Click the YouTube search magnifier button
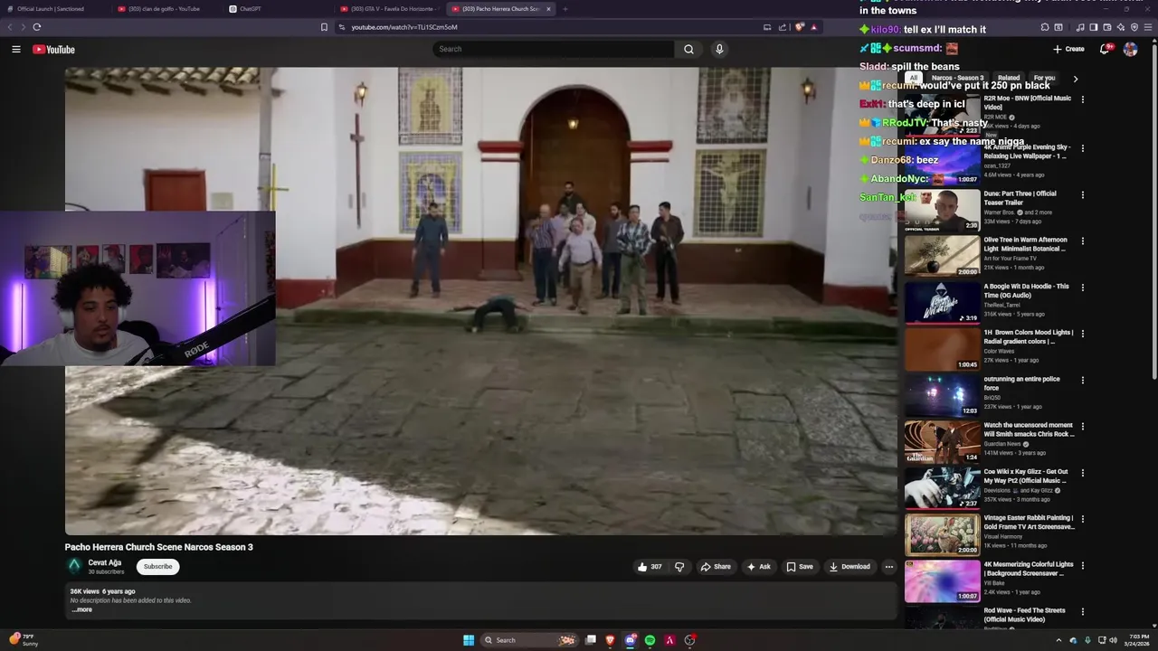Viewport: 1158px width, 651px height. coord(688,49)
